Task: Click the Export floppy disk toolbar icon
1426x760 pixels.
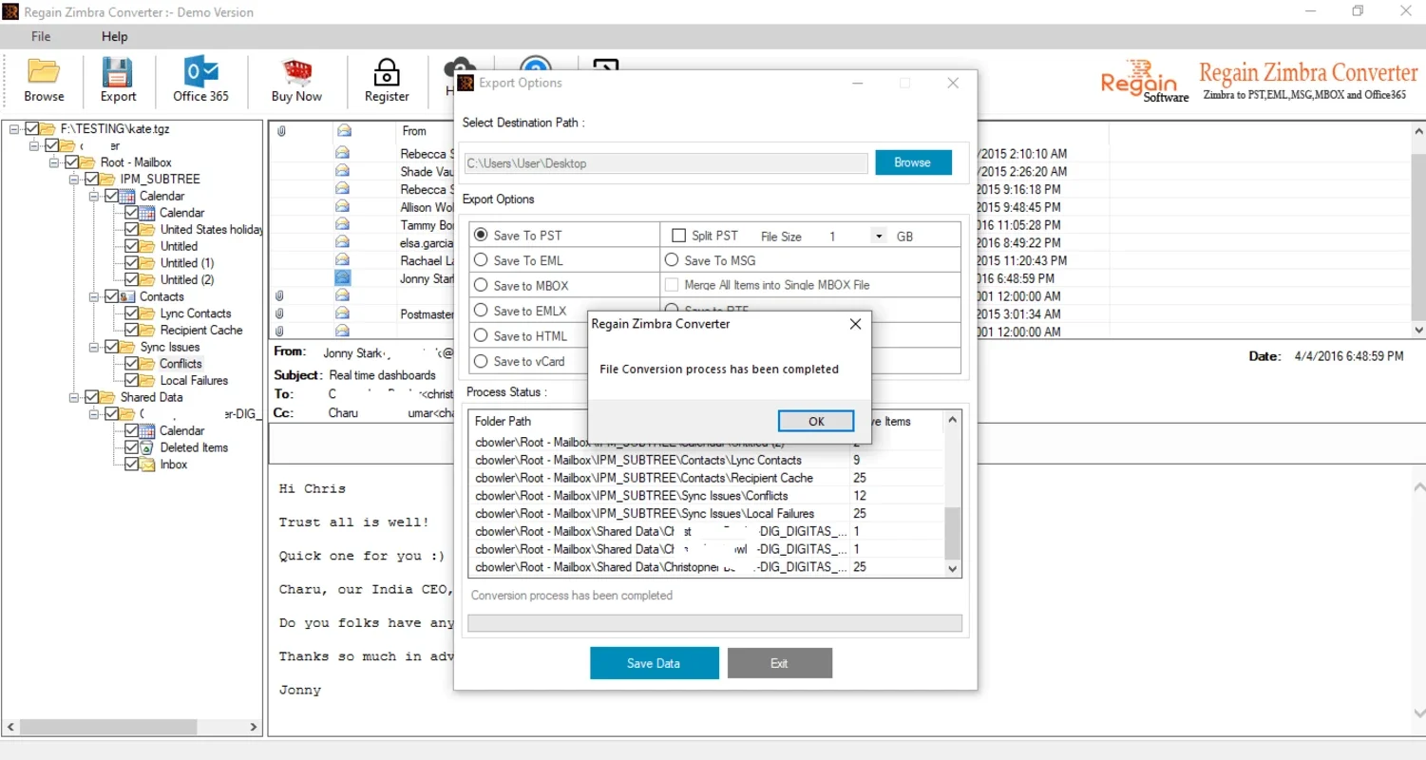Action: [118, 72]
